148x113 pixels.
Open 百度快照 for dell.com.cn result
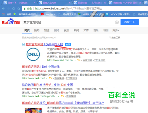pyautogui.click(x=87, y=60)
